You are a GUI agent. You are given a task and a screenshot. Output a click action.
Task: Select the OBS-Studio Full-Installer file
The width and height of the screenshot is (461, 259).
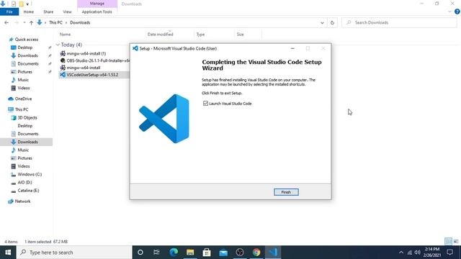coord(94,60)
